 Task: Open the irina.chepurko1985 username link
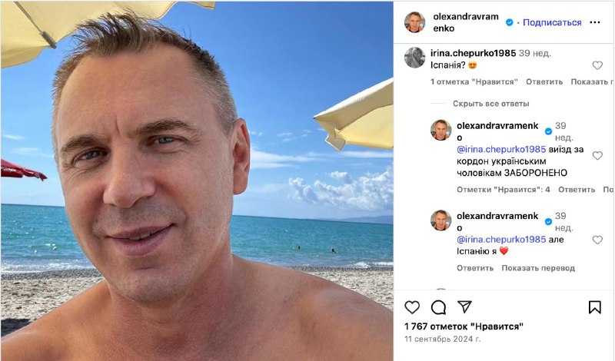click(473, 53)
